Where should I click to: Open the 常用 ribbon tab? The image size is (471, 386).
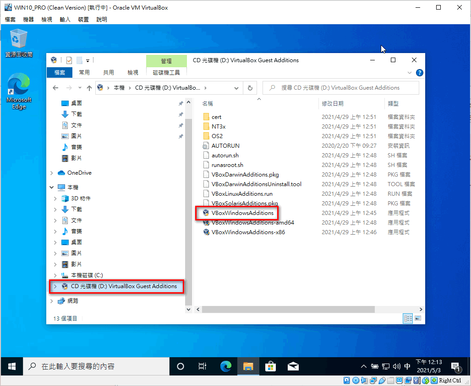click(x=84, y=73)
